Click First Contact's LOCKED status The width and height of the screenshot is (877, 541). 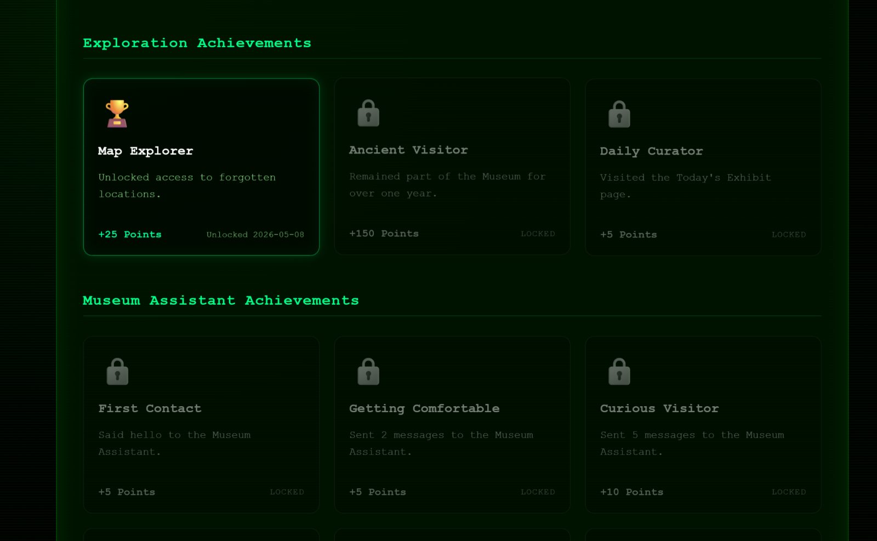tap(287, 492)
